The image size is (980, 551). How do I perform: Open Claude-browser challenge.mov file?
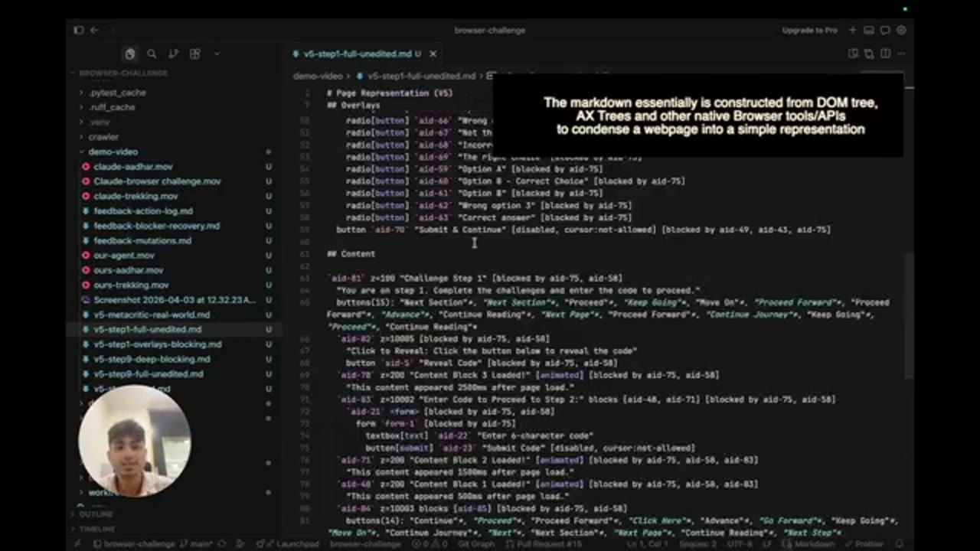(x=174, y=181)
